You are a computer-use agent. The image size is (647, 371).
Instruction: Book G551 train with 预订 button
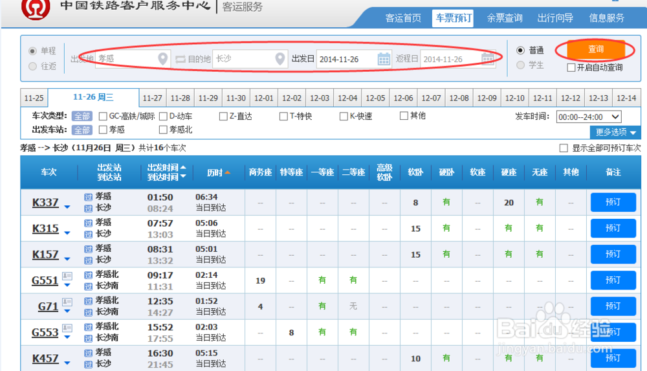pyautogui.click(x=613, y=280)
